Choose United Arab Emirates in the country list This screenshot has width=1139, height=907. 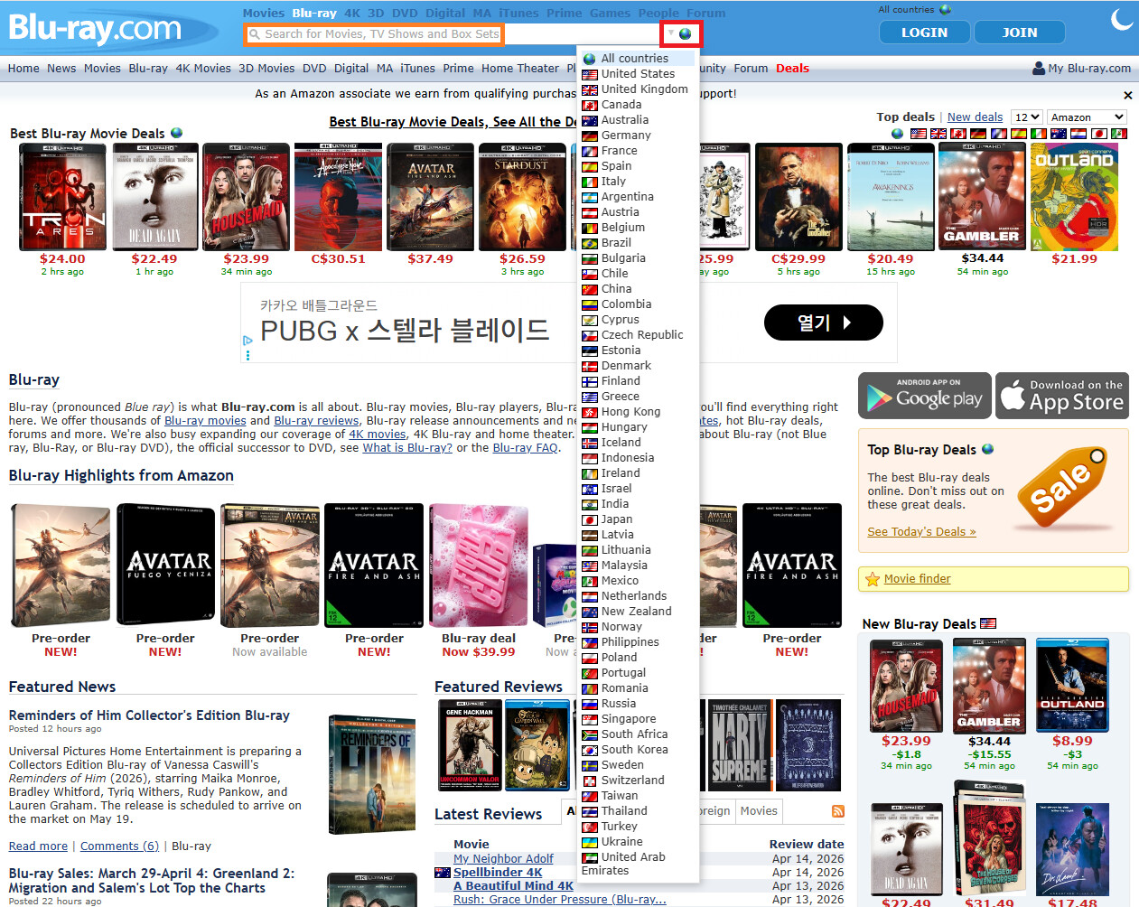click(638, 864)
